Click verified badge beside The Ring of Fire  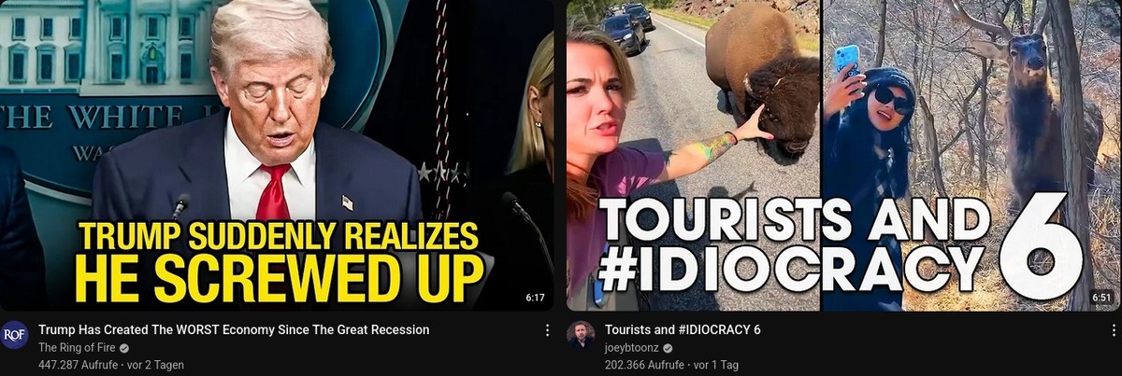click(124, 348)
